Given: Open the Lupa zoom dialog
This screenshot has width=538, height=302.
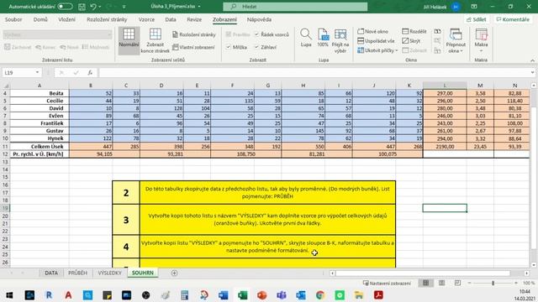Looking at the screenshot, I should [306, 39].
